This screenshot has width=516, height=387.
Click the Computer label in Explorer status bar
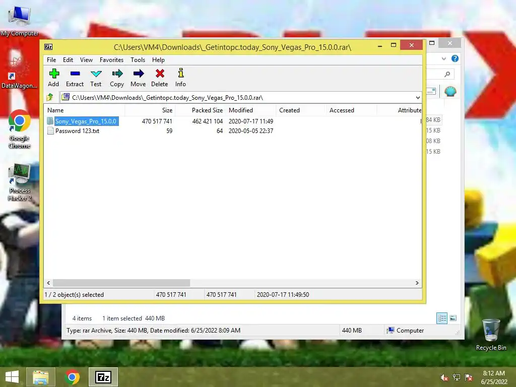410,331
